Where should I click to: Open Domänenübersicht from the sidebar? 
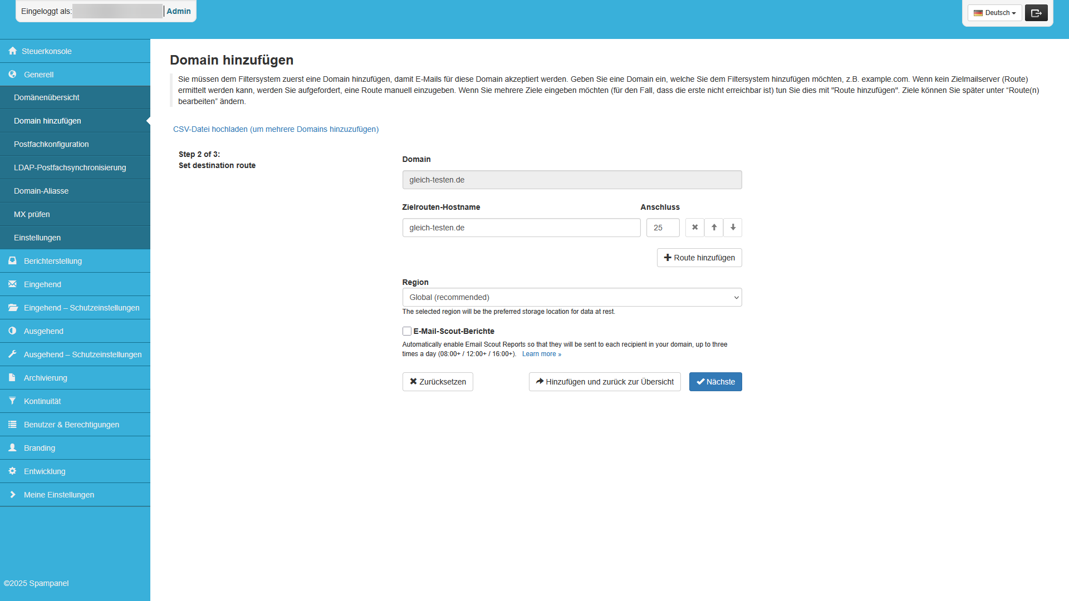[x=46, y=97]
